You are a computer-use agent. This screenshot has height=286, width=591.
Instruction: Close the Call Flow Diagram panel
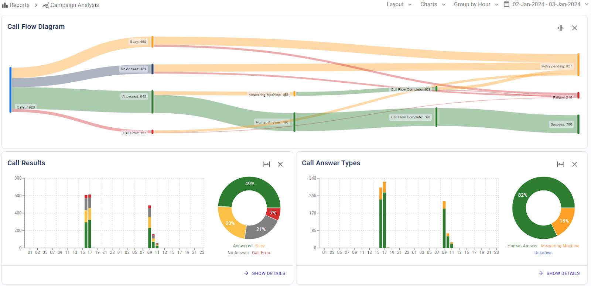click(574, 28)
